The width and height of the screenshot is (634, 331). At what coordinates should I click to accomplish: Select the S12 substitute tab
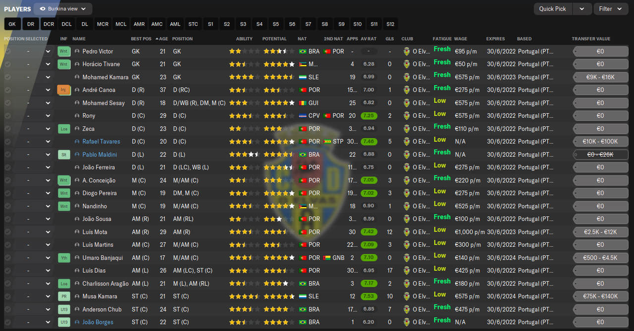(x=390, y=24)
